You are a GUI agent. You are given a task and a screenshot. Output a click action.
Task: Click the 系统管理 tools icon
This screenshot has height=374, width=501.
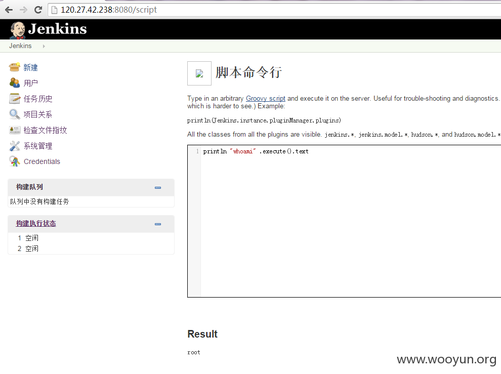pyautogui.click(x=14, y=146)
